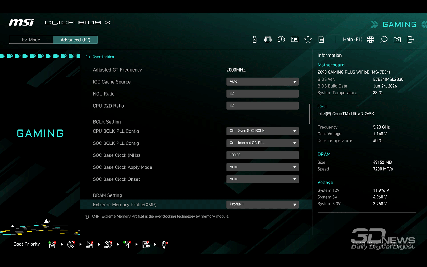Viewport: 427px width, 267px height.
Task: Click the magnifying glass search icon
Action: (384, 40)
